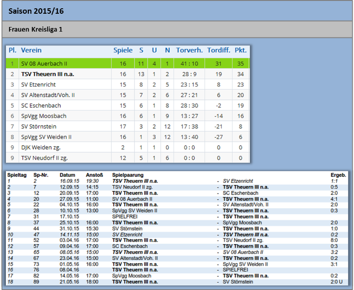Click the fixture date '27.09.15'

coord(69,199)
